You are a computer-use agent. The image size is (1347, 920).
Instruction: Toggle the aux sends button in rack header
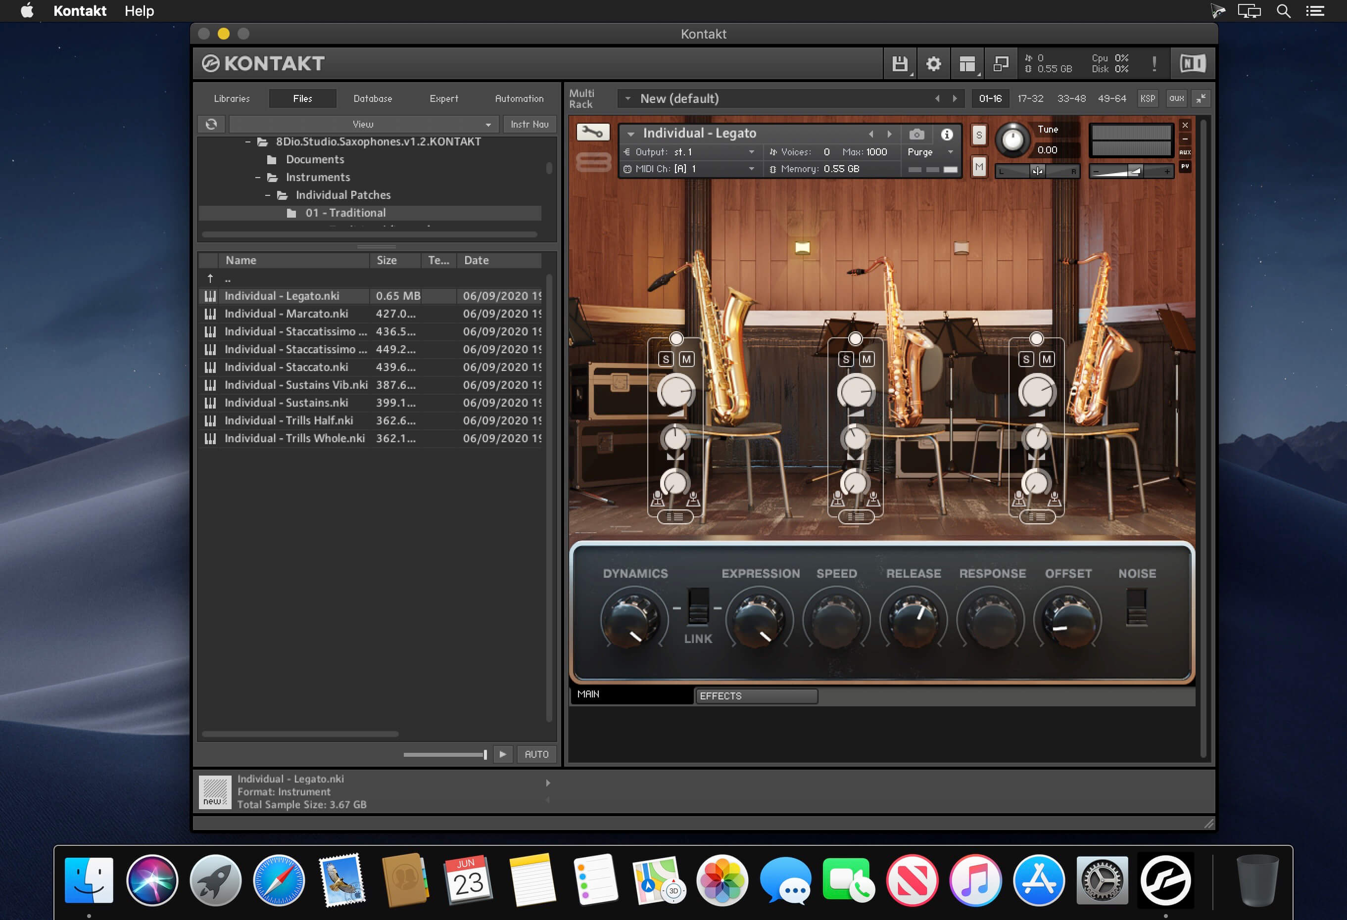[1176, 98]
